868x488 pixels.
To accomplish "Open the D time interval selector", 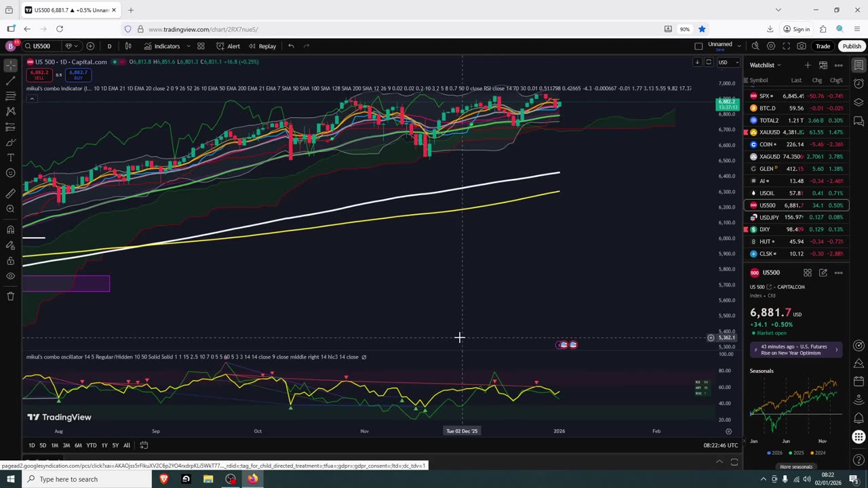I will point(109,46).
